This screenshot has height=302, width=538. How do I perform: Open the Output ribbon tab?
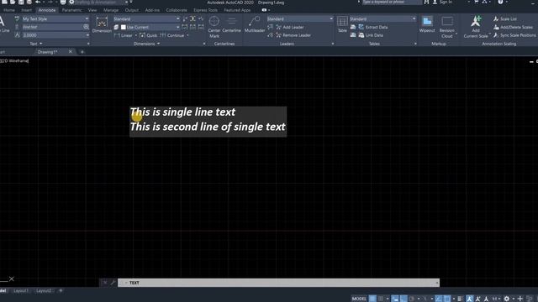[x=132, y=10]
